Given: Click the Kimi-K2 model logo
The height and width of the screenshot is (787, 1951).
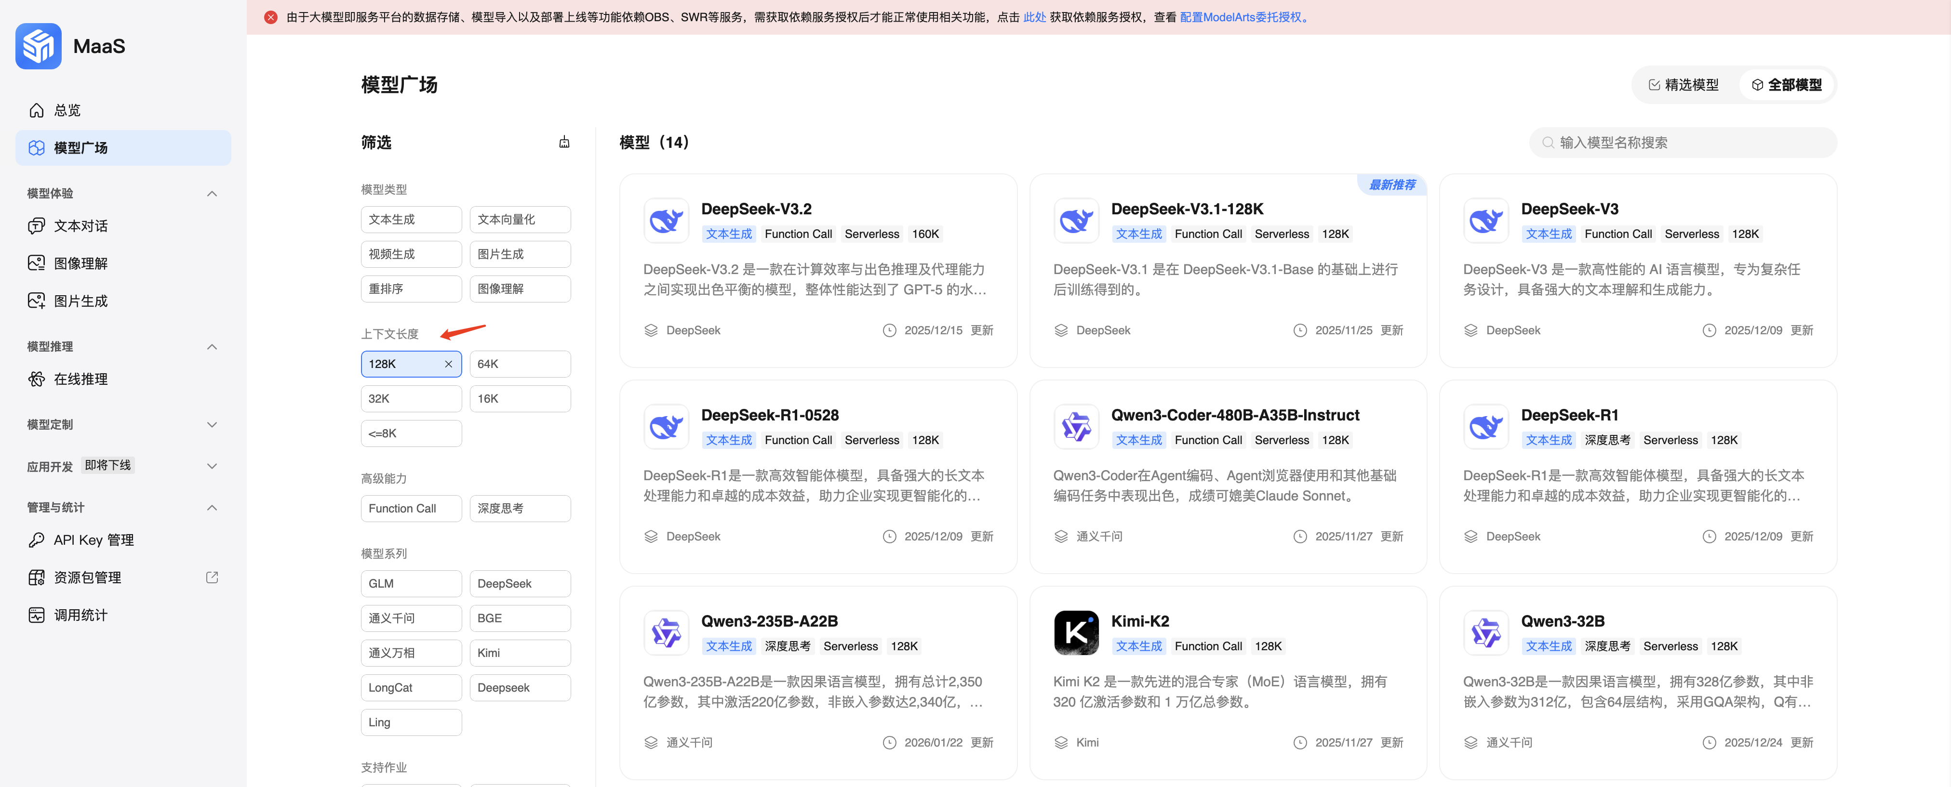Looking at the screenshot, I should coord(1075,632).
